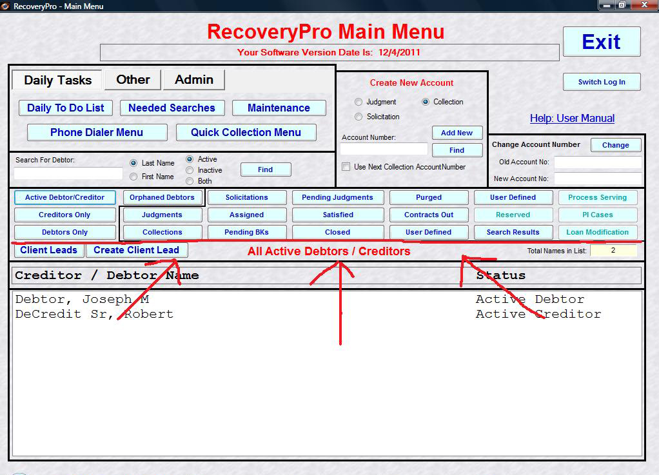Click the Reserved button

(x=513, y=215)
